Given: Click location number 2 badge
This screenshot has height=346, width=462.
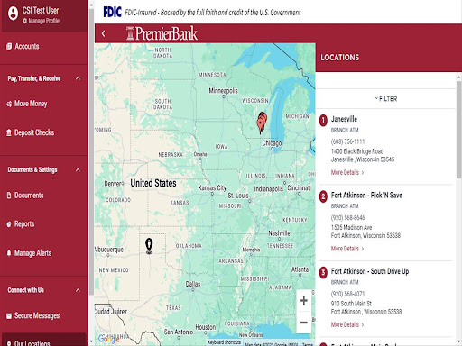Looking at the screenshot, I should (x=323, y=196).
